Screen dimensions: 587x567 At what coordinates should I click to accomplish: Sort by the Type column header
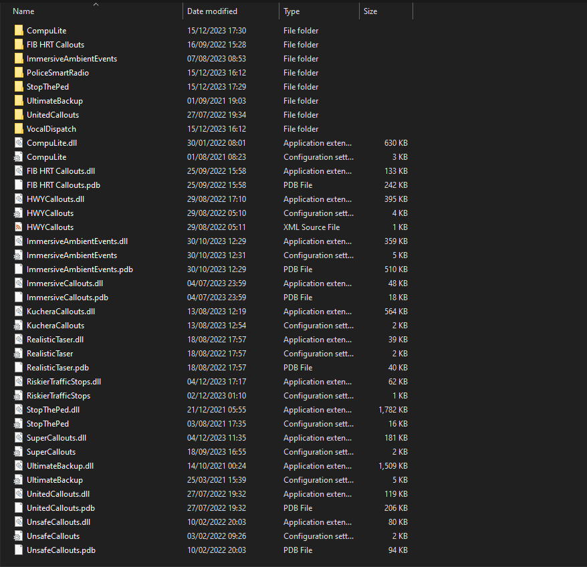point(291,11)
